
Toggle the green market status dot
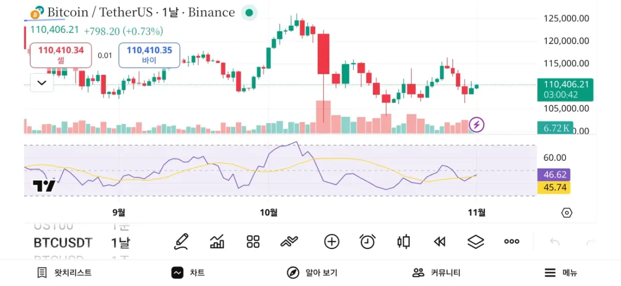249,13
